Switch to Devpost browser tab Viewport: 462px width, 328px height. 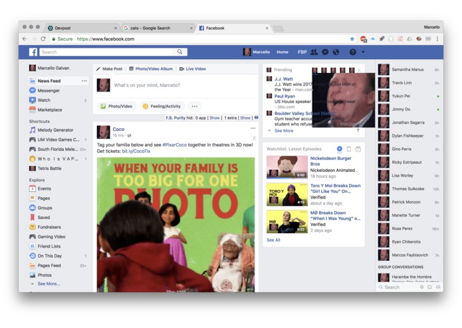(x=82, y=28)
